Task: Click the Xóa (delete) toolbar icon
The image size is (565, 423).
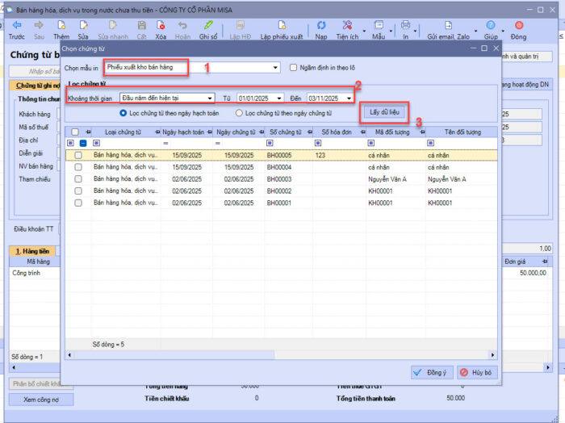Action: click(x=161, y=26)
